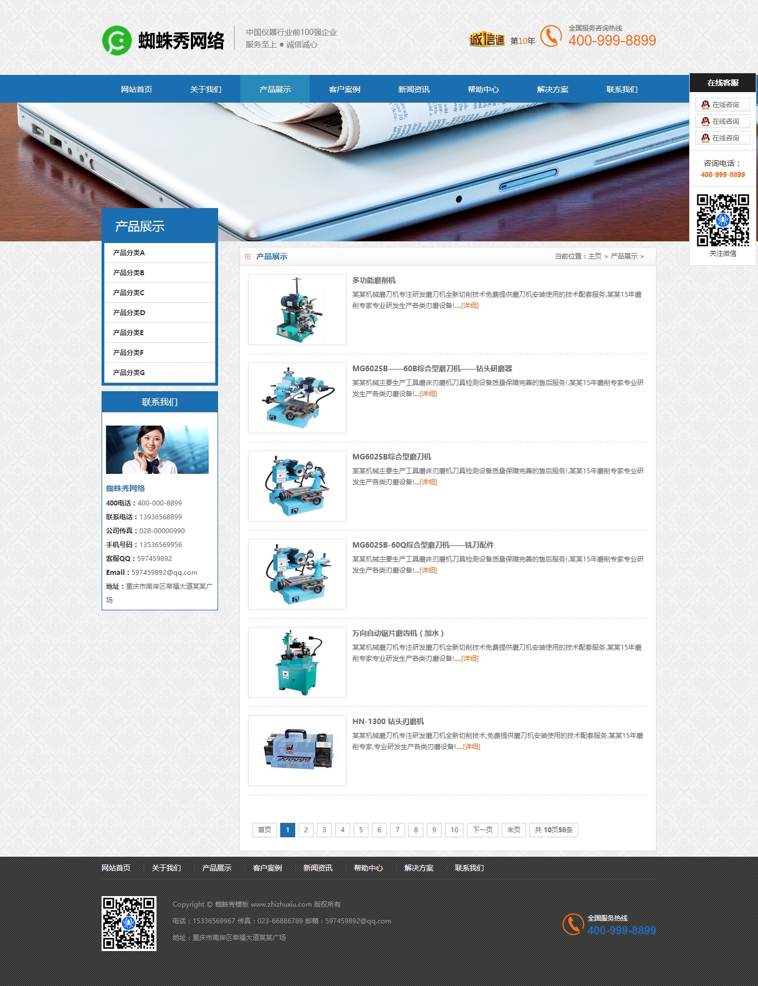Click the 下一页 pagination button
758x986 pixels.
coord(482,830)
